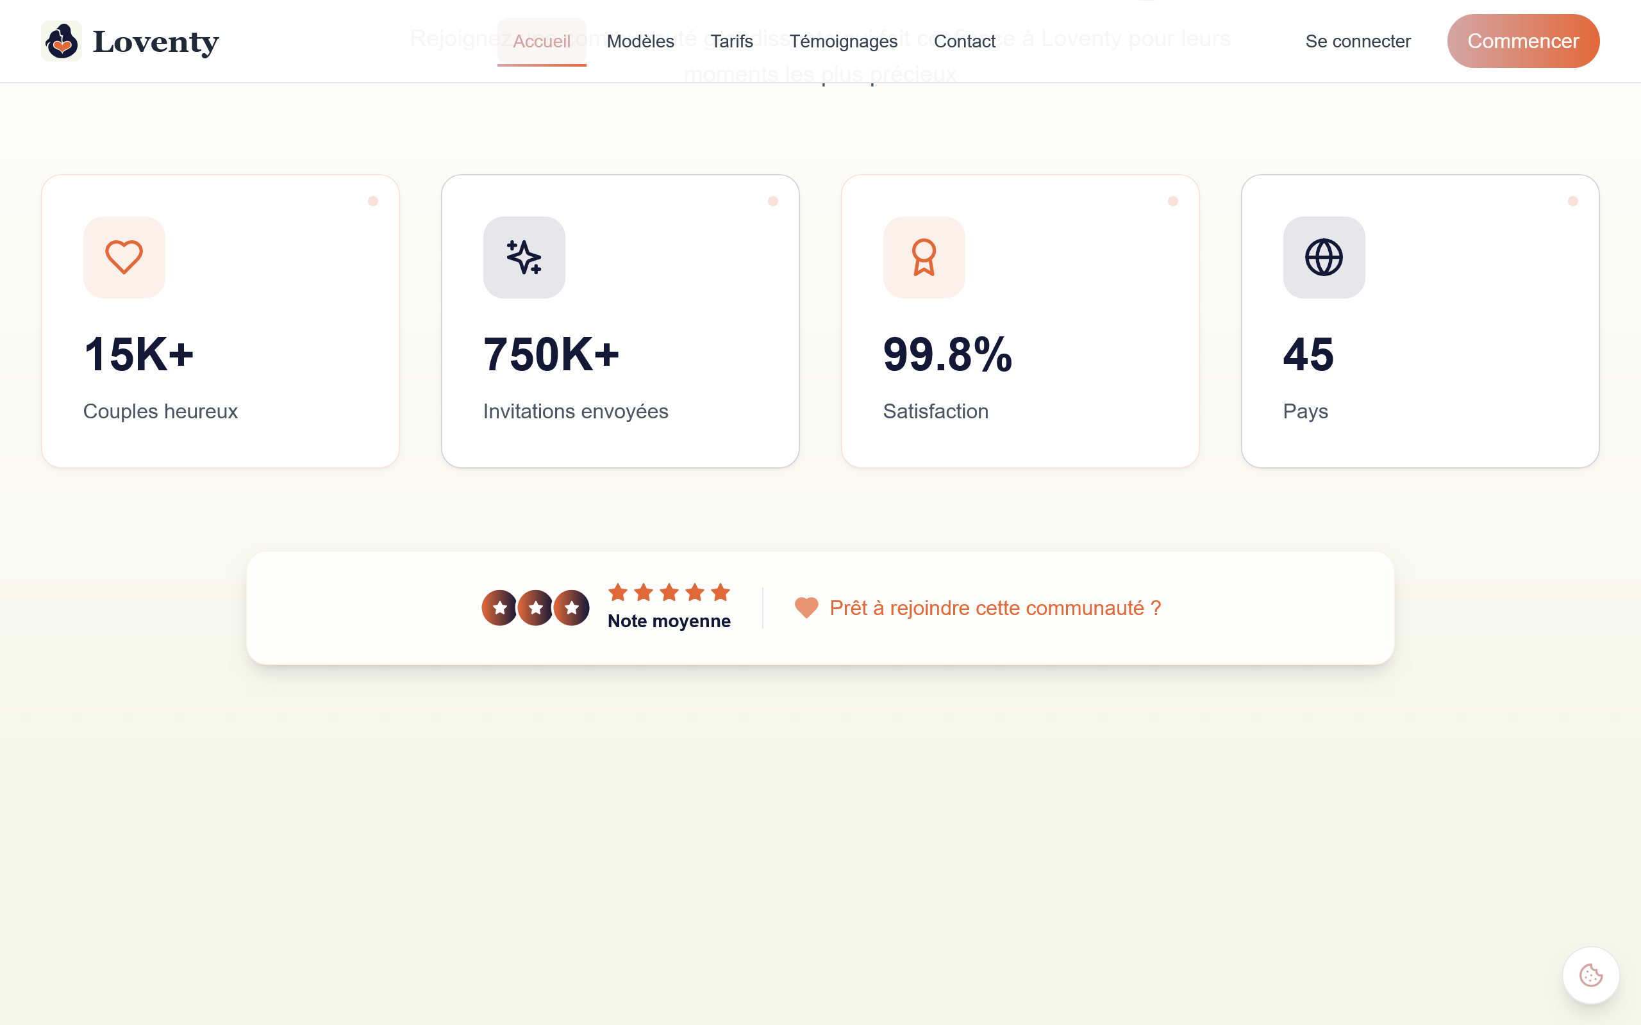Click the third star avatar circle
The image size is (1641, 1025).
point(572,607)
